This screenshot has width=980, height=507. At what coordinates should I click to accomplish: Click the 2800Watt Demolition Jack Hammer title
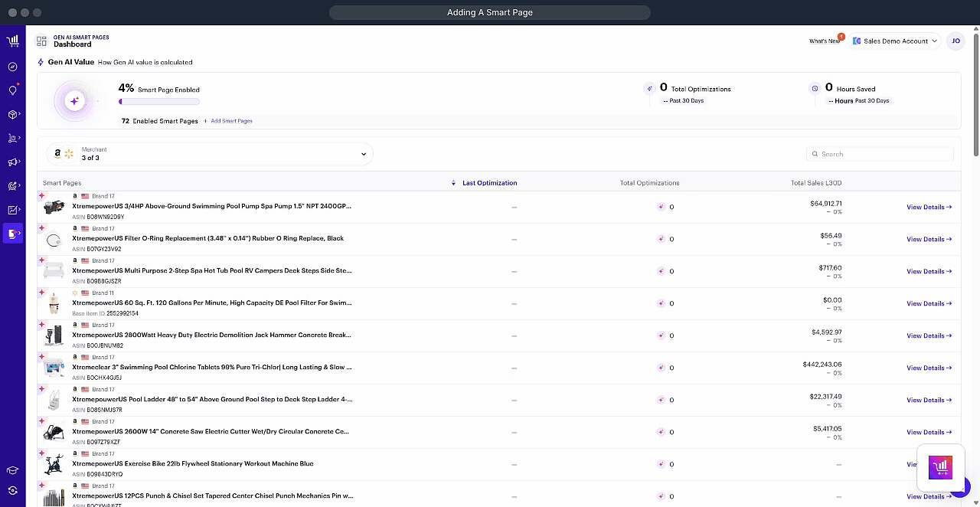212,335
